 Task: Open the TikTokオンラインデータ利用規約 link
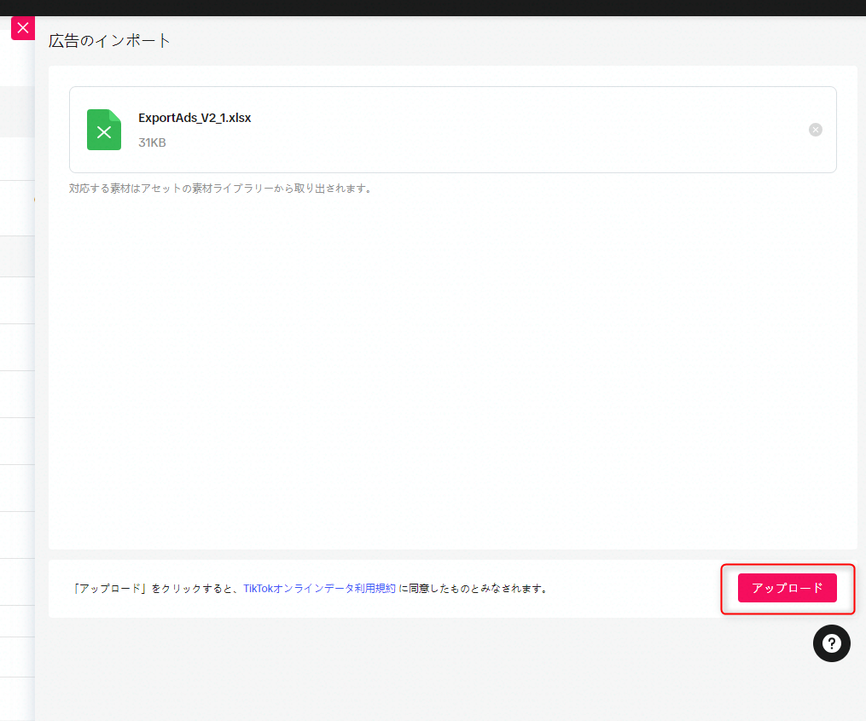pyautogui.click(x=319, y=589)
